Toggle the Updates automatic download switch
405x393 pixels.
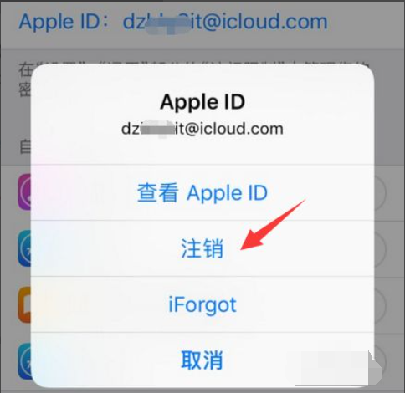click(x=380, y=361)
